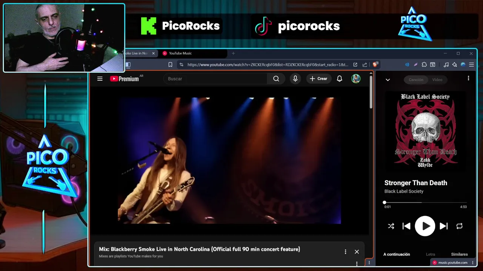Click the Wayback-style archive toolbar icon
This screenshot has width=483, height=271.
pyautogui.click(x=433, y=65)
